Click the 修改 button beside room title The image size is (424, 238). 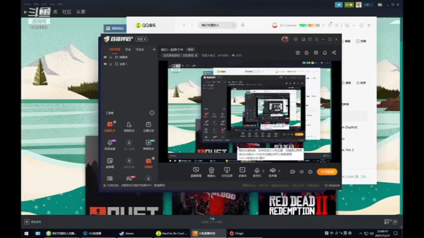191,49
